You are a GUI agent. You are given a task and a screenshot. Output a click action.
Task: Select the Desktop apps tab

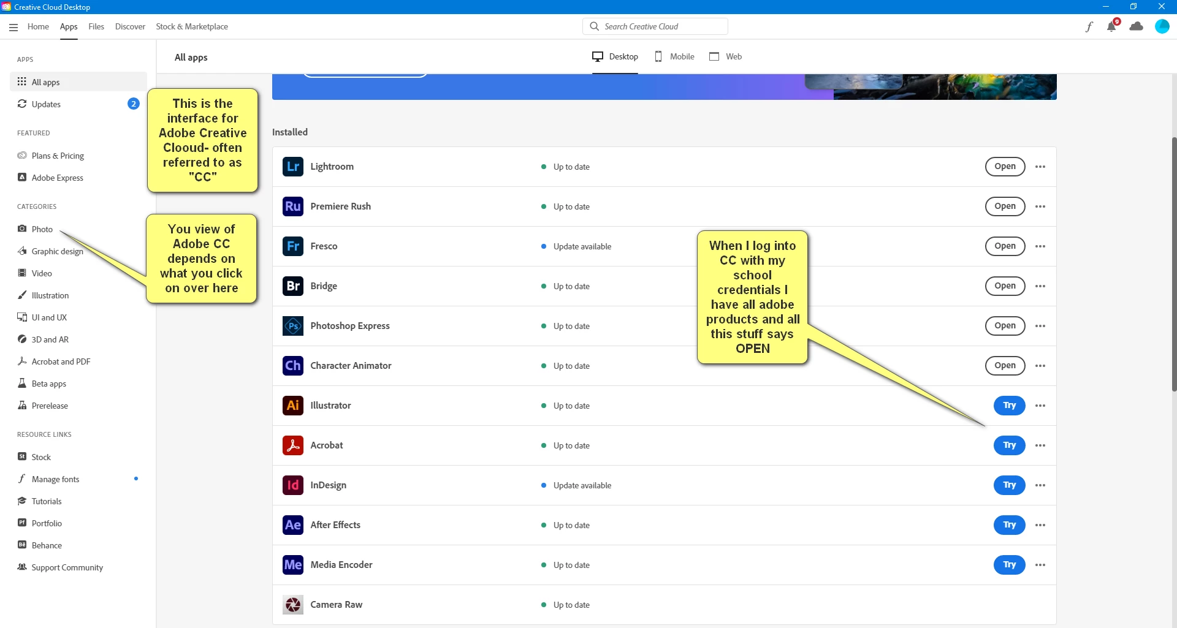point(615,56)
